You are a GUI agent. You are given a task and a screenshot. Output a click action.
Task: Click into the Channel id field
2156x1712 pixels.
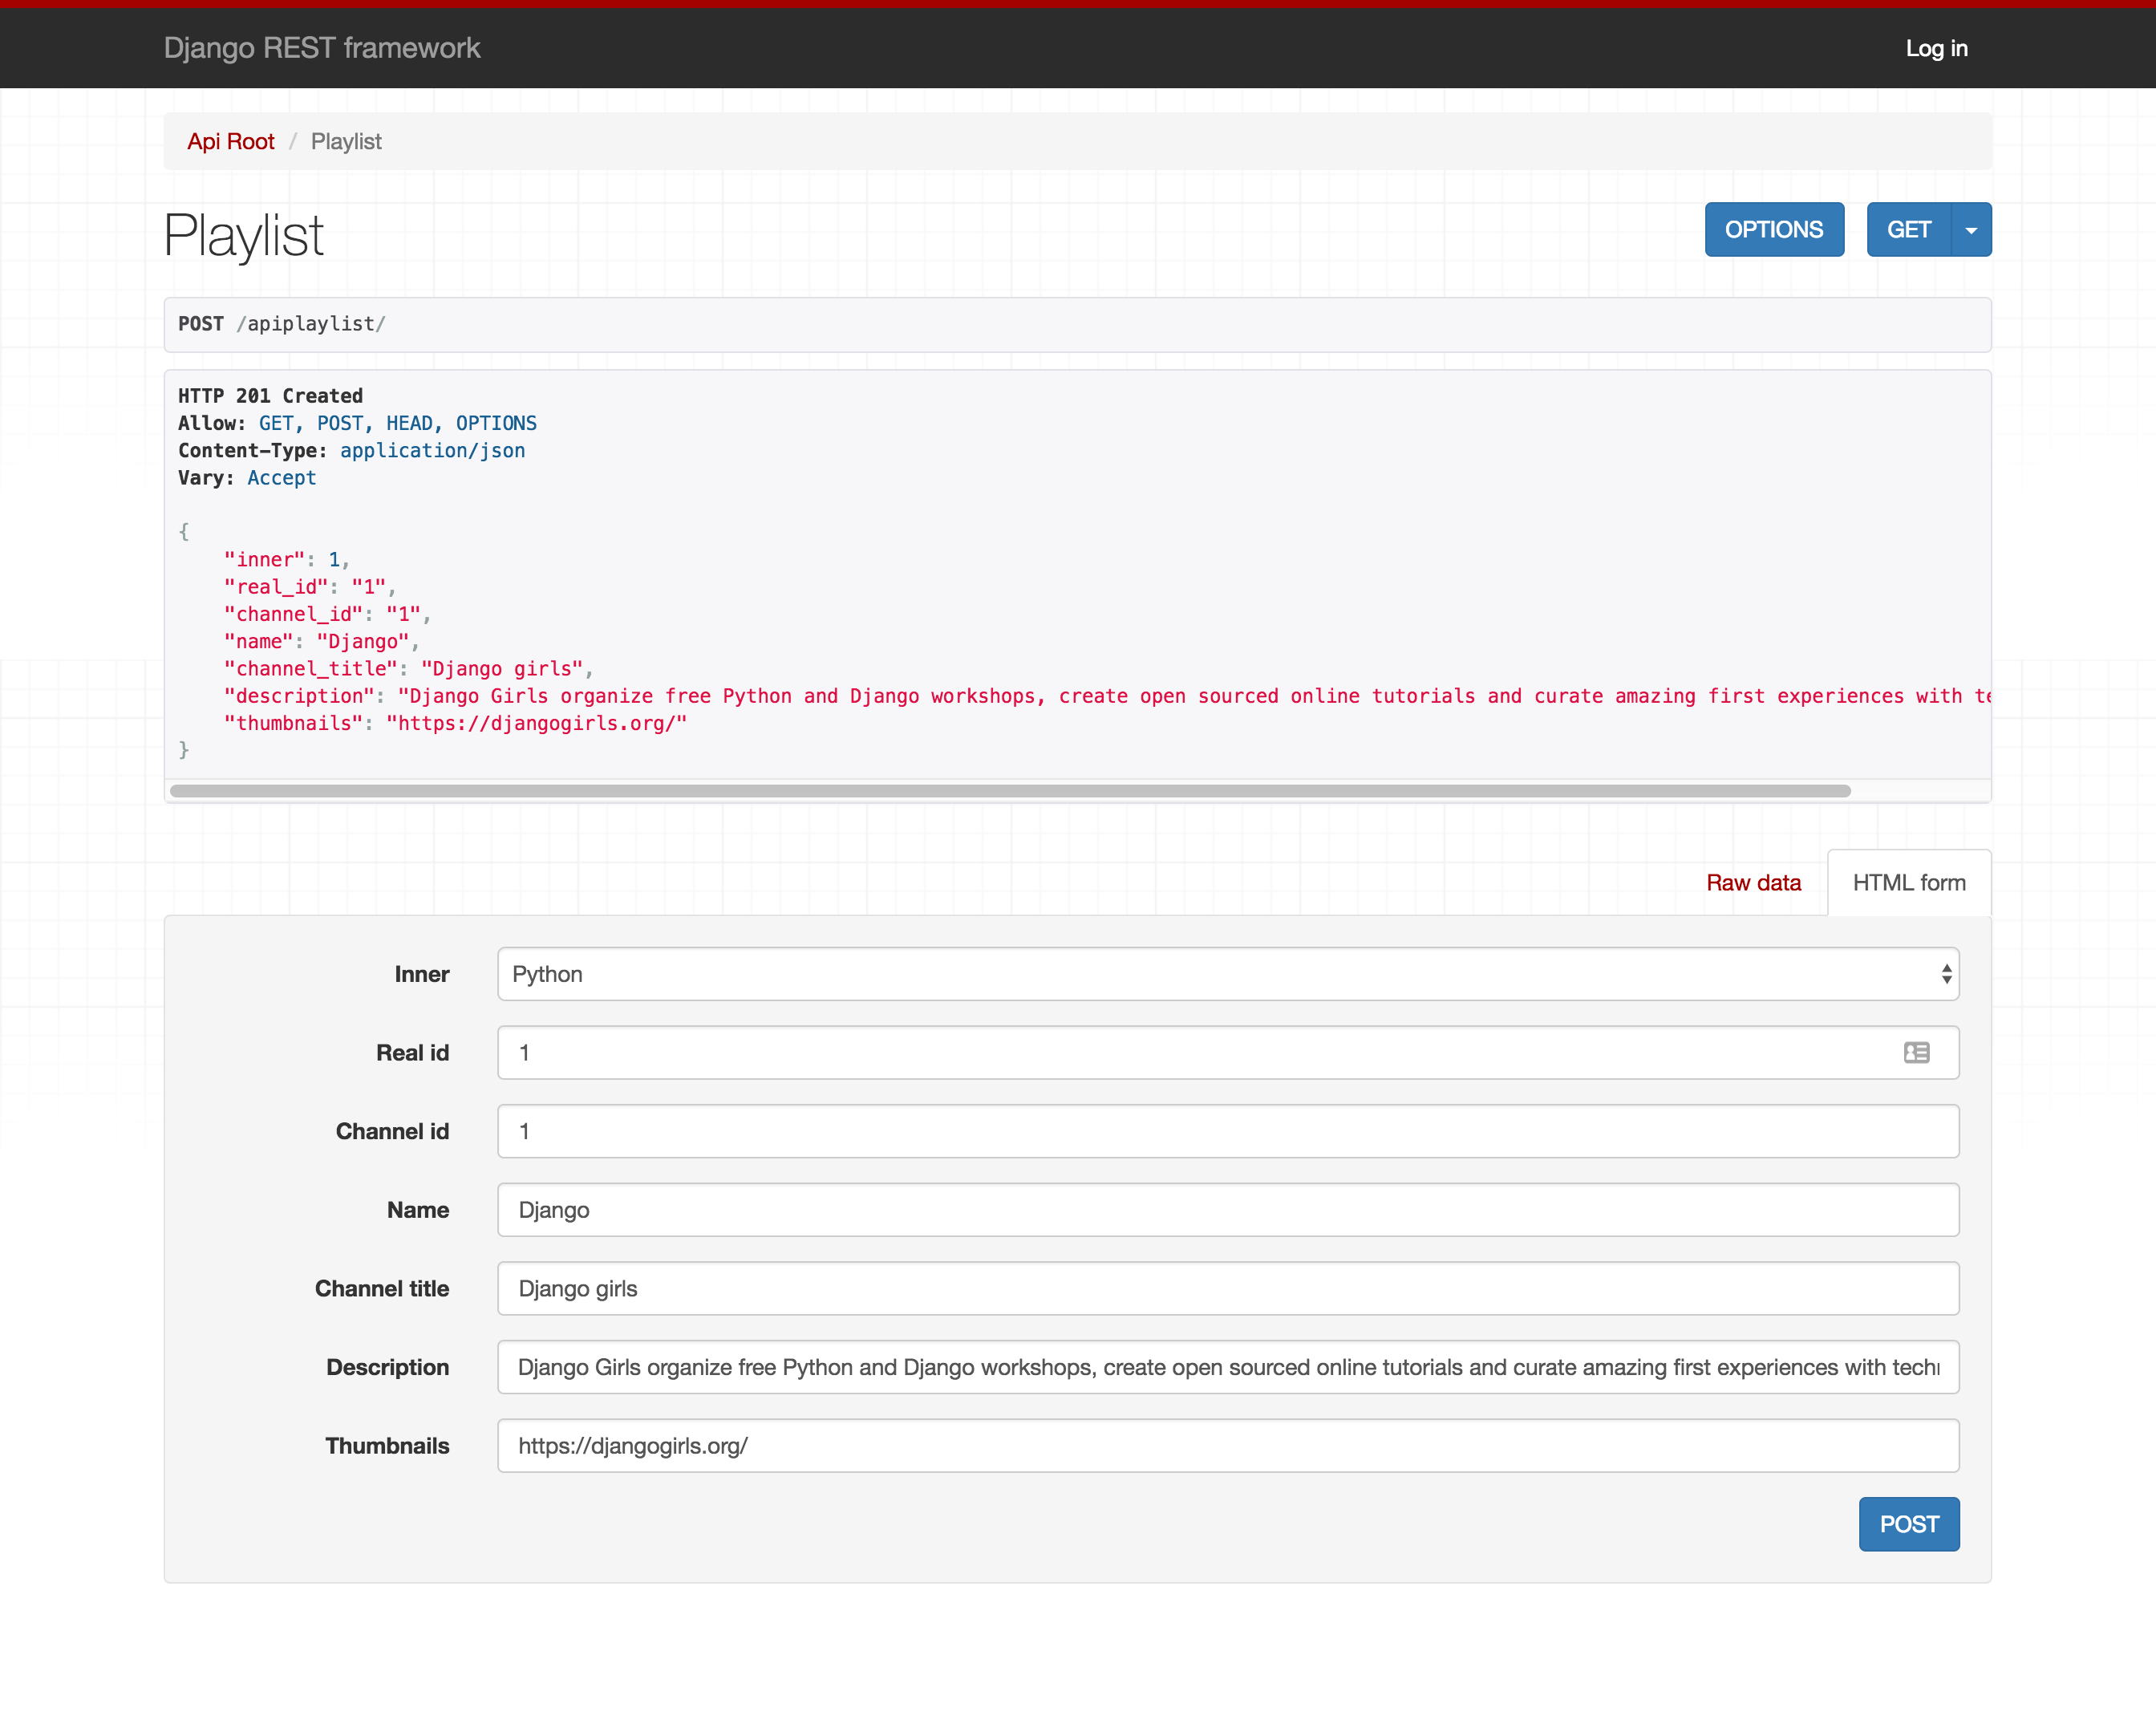pos(1226,1131)
